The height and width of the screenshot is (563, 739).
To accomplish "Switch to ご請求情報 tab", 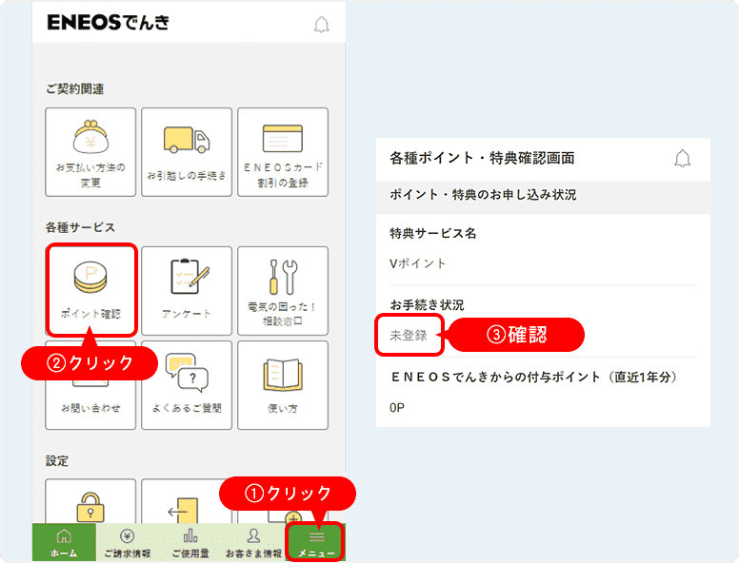I will point(128,542).
